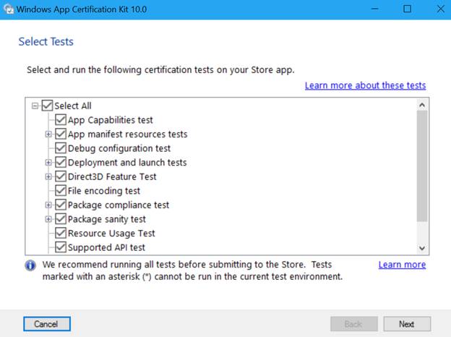This screenshot has height=337, width=451.
Task: Expand the Package sanity test node
Action: pyautogui.click(x=48, y=219)
